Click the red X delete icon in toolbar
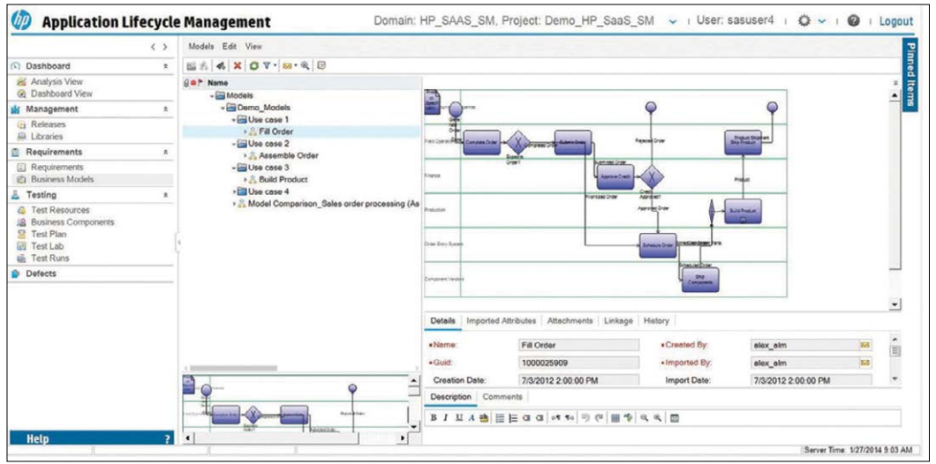 238,65
